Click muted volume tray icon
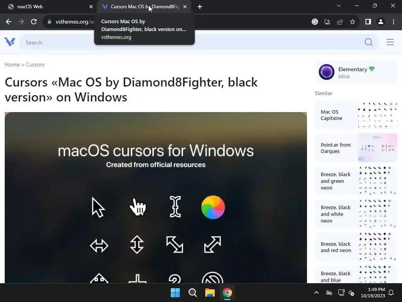Viewport: 402px width, 302px height. (x=351, y=293)
